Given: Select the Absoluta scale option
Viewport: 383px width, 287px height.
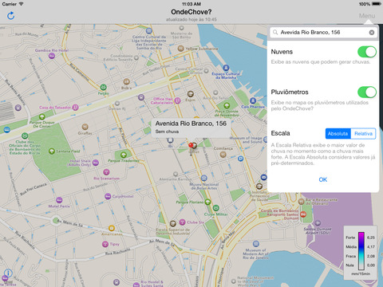Looking at the screenshot, I should pos(338,133).
